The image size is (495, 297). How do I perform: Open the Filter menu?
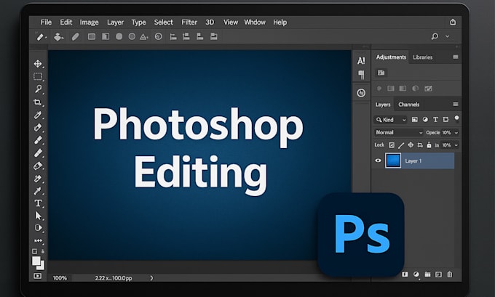(x=189, y=22)
